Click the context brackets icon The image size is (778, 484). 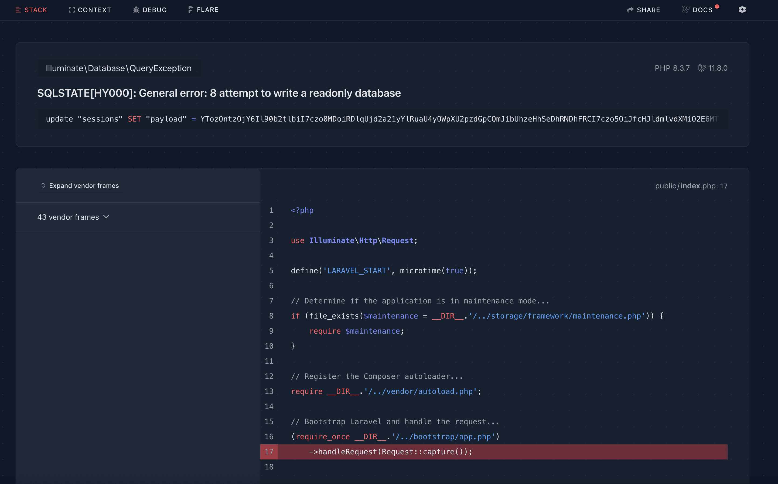tap(72, 10)
